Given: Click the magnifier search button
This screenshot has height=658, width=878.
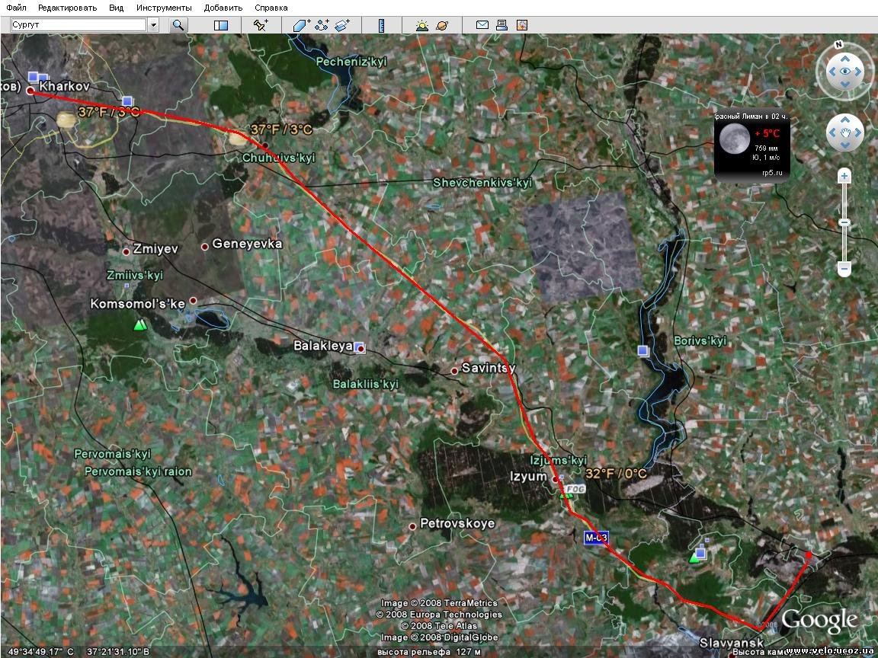Looking at the screenshot, I should [x=178, y=24].
